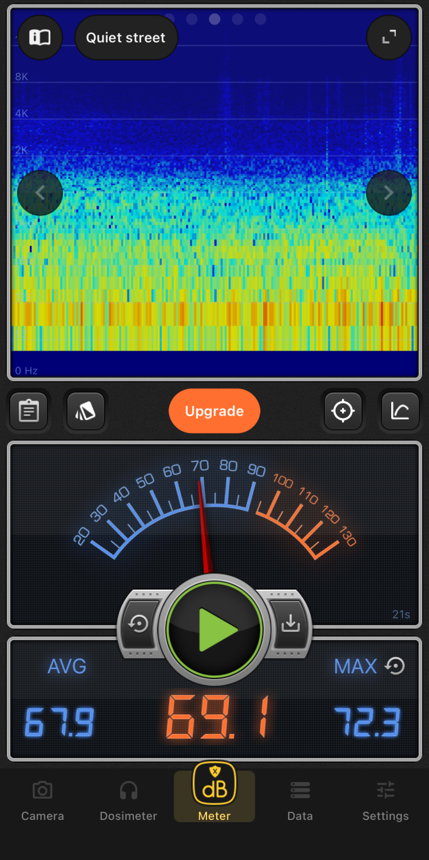Tap the eraser clear icon
Viewport: 429px width, 860px height.
point(85,411)
